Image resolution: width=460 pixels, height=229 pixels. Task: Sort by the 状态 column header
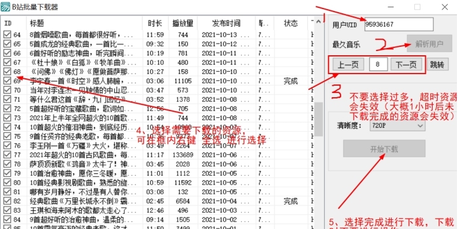(x=291, y=24)
